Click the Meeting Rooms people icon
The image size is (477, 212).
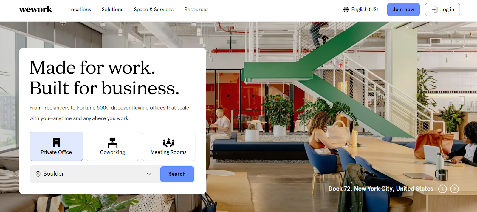[168, 143]
